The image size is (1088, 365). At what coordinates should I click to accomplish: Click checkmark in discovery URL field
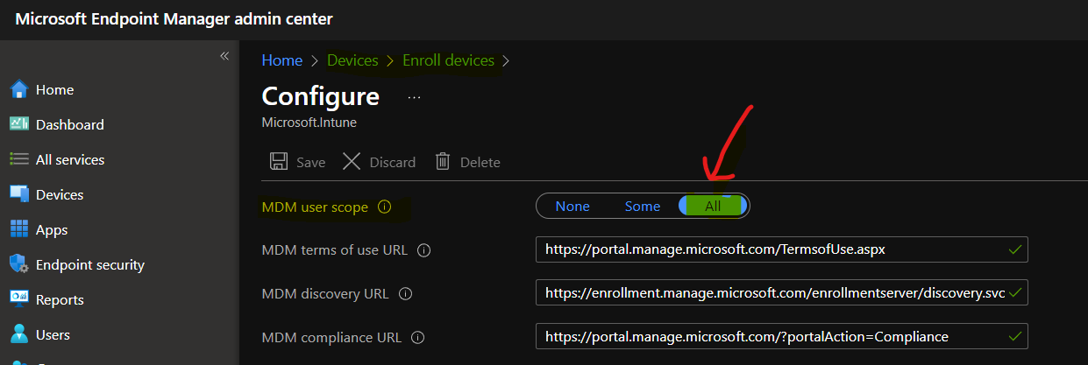[1015, 292]
